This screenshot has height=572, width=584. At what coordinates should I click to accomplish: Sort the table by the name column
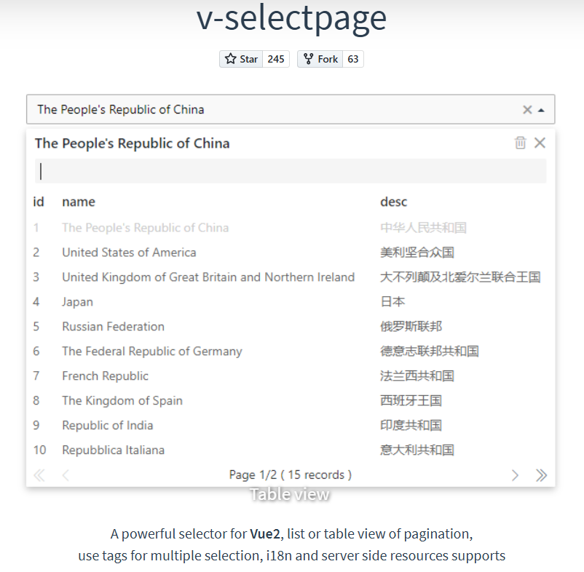[78, 202]
